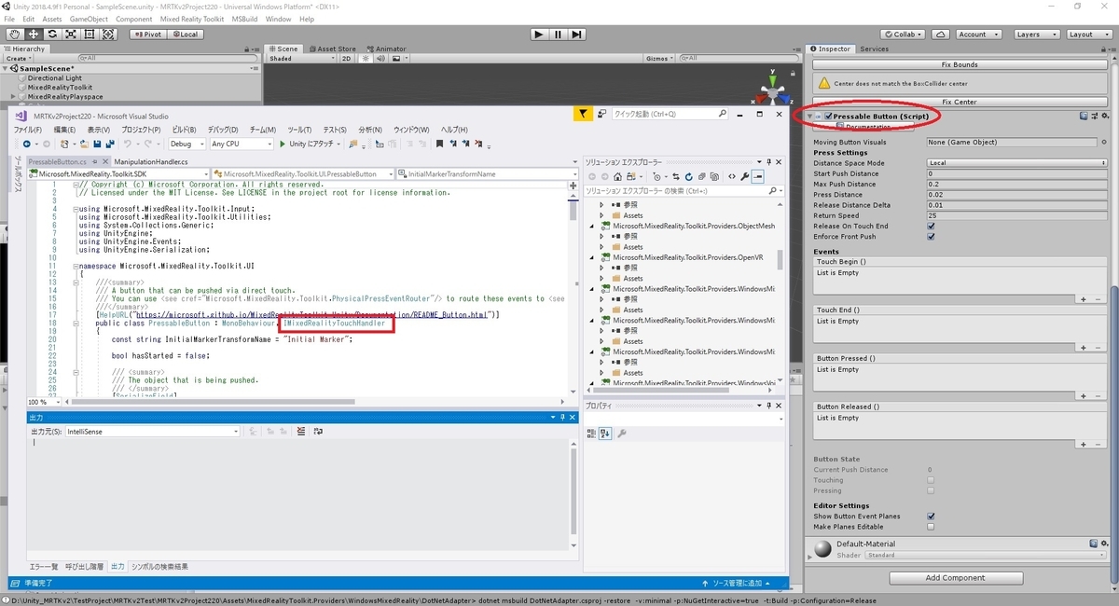Click Fix Center button
Screen dimensions: 1119x606
(x=959, y=102)
